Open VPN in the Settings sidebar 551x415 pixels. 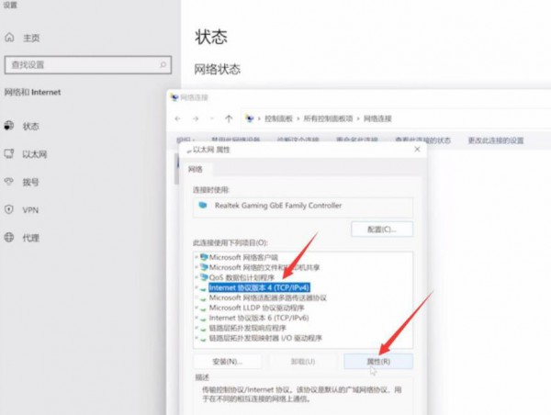30,210
